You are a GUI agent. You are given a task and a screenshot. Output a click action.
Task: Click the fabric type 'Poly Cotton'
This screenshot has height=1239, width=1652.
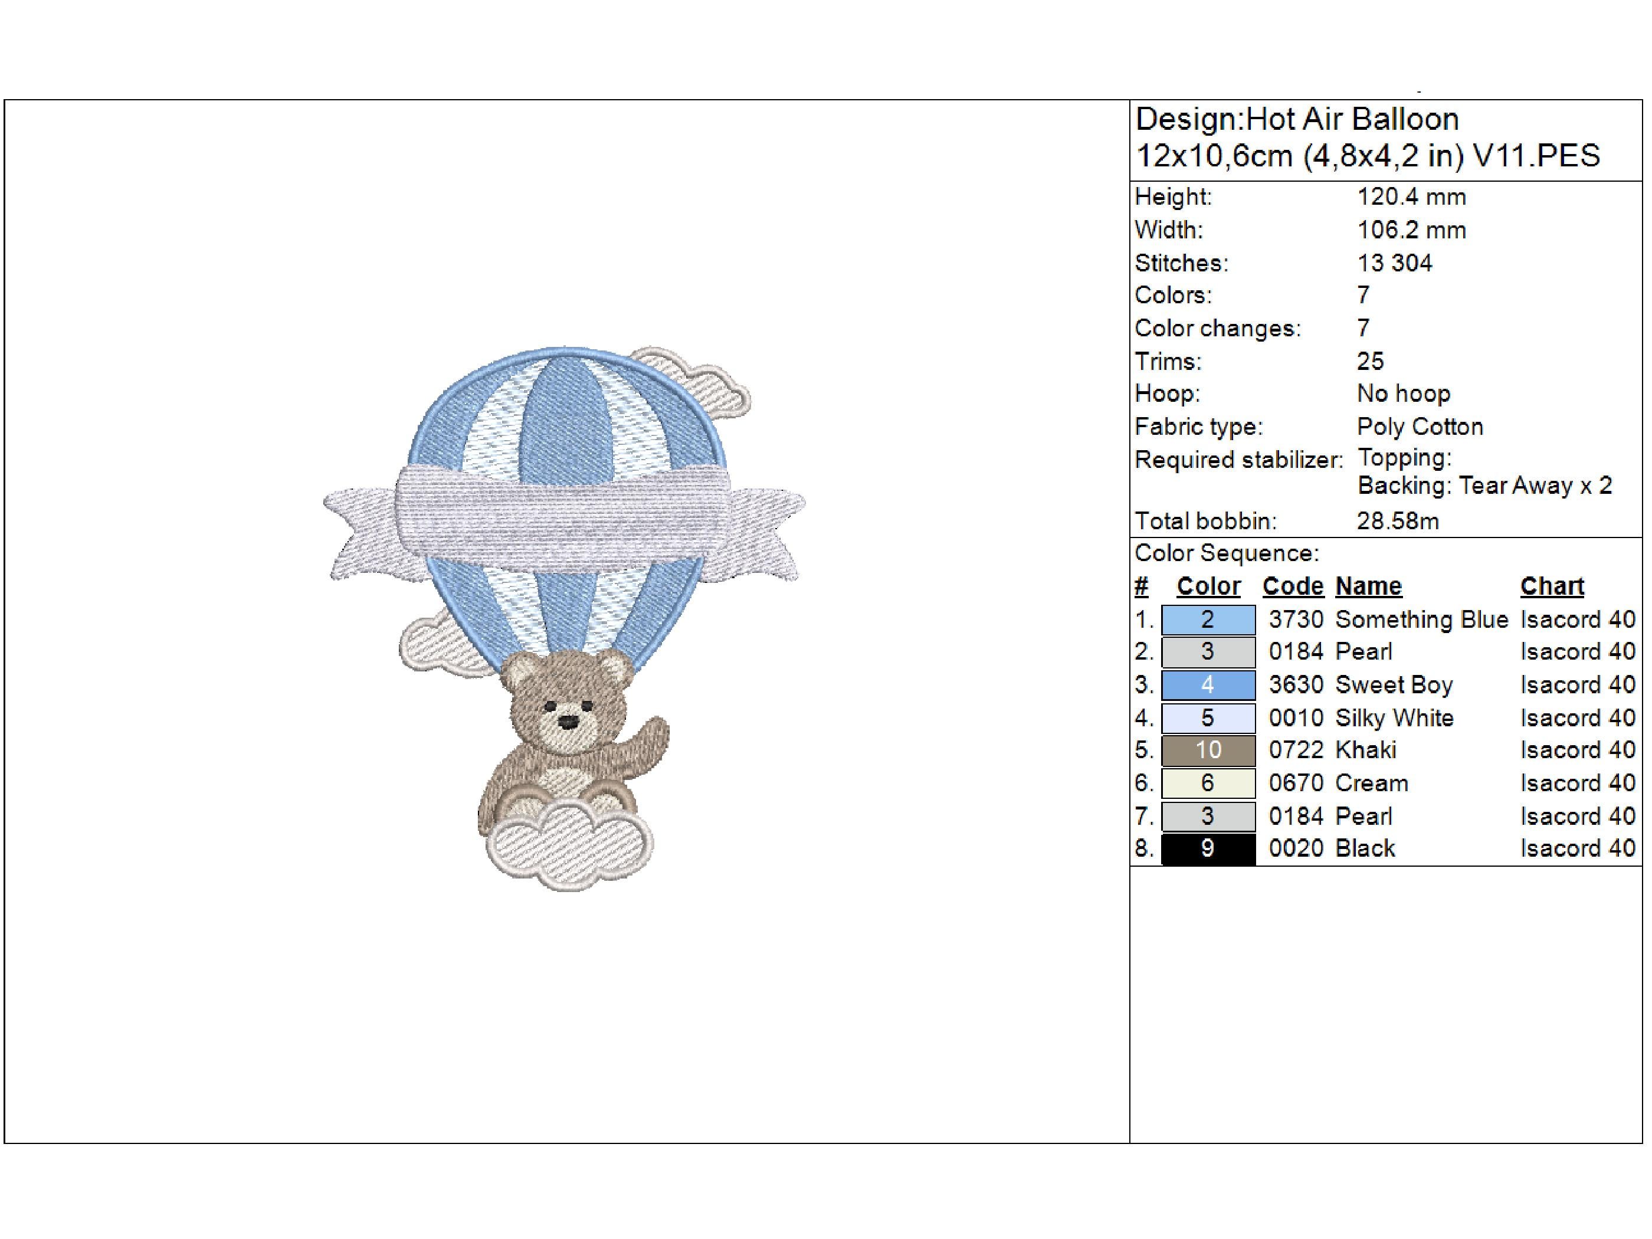point(1420,427)
